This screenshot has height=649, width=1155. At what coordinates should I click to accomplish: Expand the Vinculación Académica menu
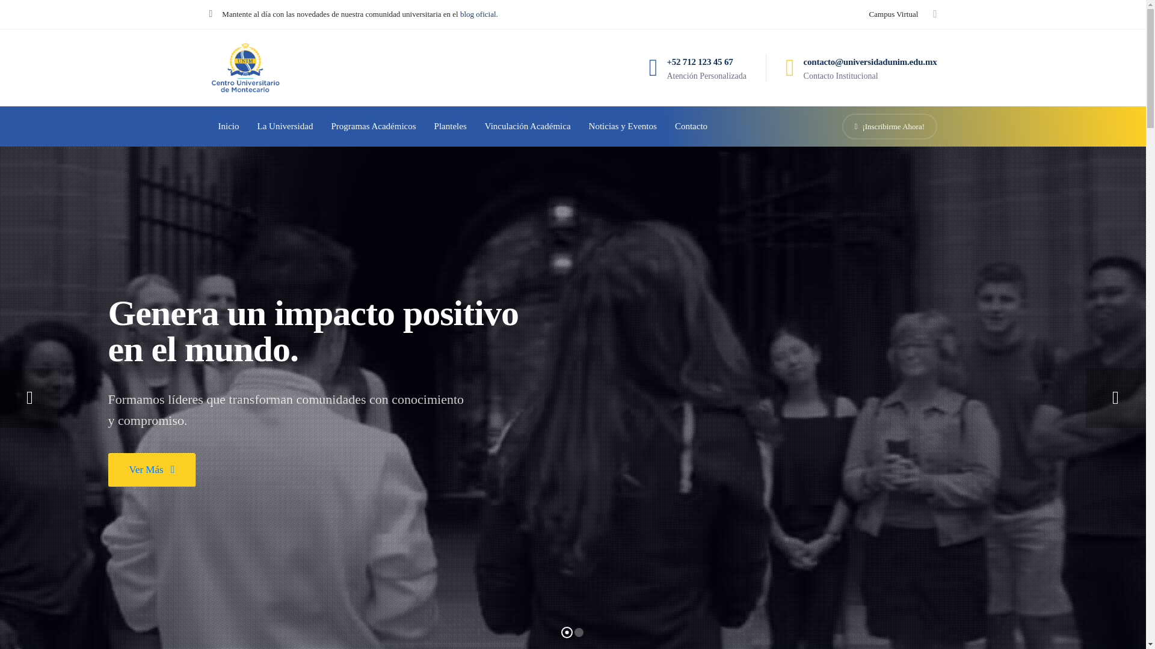[527, 126]
